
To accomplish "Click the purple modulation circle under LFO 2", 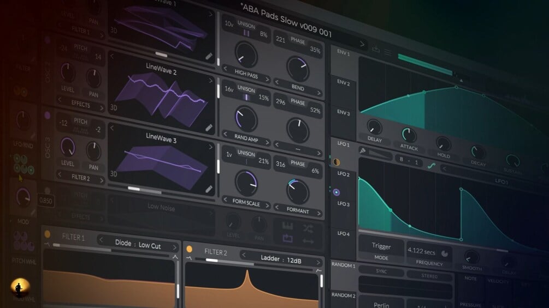I will [336, 192].
